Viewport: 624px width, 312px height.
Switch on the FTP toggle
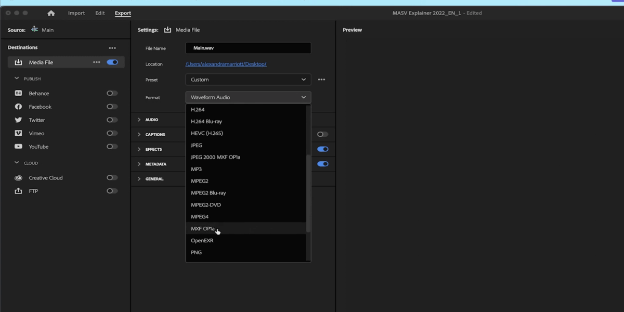tap(112, 191)
